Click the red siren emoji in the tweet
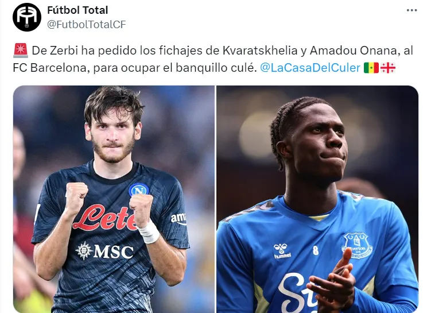The image size is (427, 313). [21, 51]
